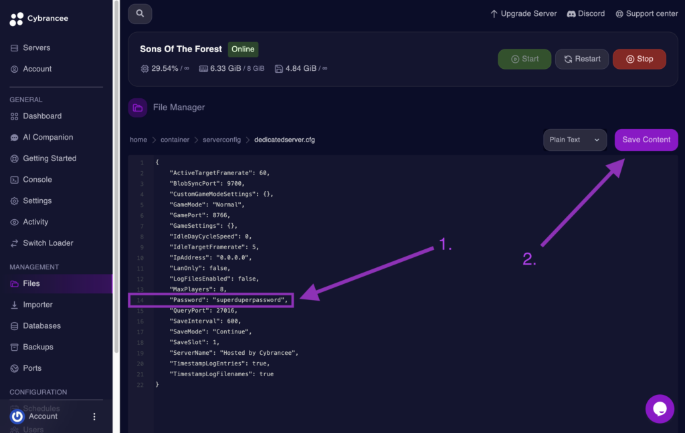
Task: Open the Getting Started page
Action: coord(50,158)
